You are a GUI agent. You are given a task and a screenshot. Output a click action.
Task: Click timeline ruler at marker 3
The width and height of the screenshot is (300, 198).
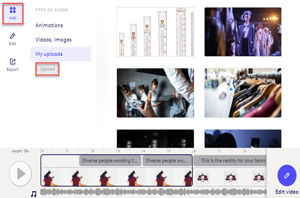coord(118,151)
